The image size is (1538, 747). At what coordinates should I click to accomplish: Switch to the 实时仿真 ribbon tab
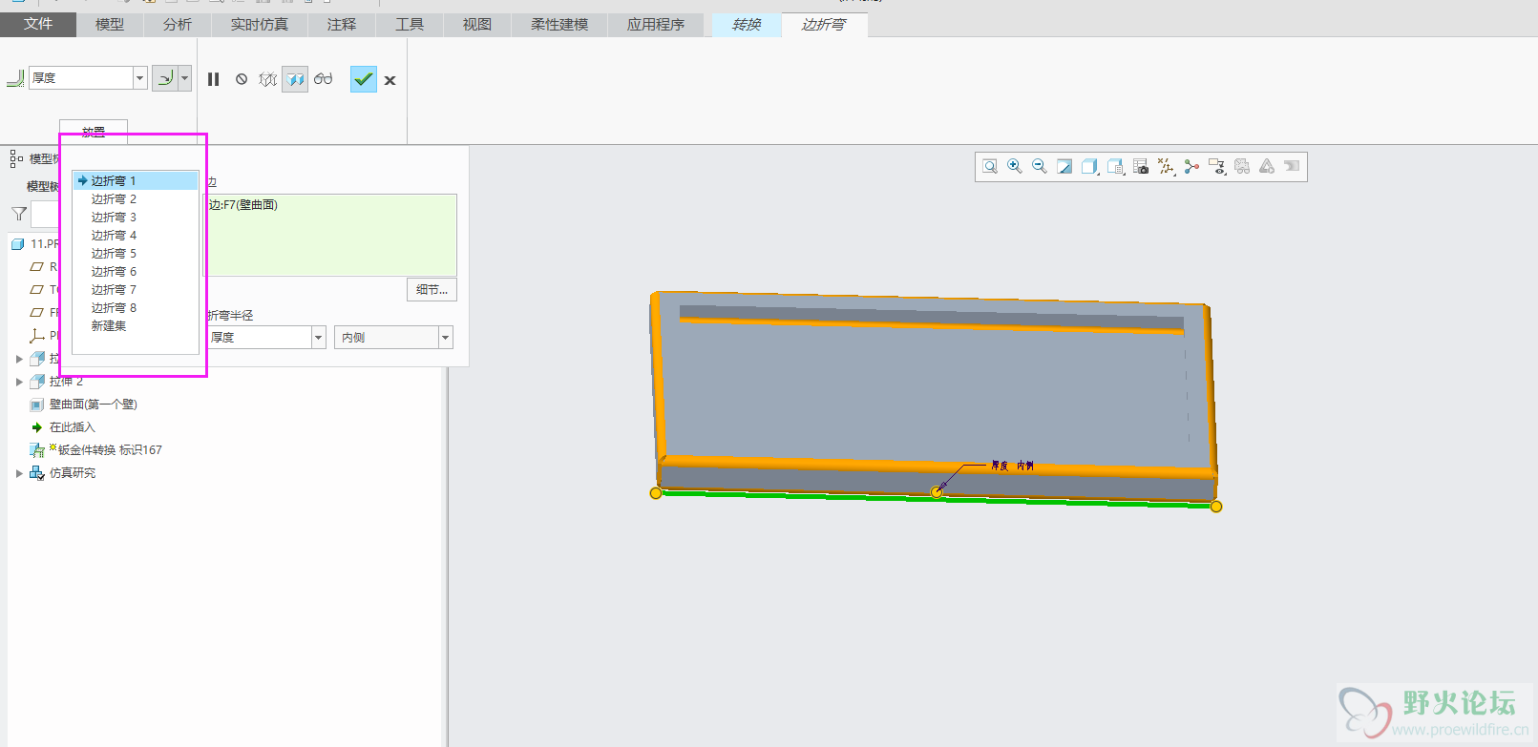tap(260, 25)
